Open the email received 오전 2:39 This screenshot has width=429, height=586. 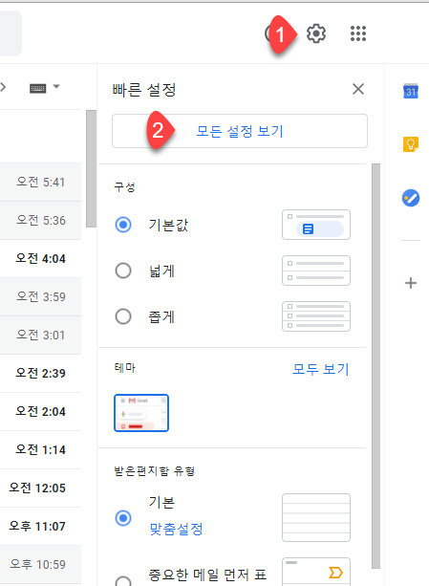pos(40,374)
